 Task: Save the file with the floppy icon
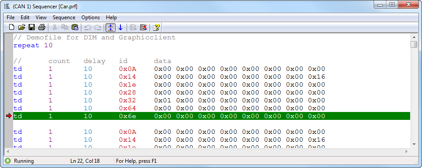(32, 27)
